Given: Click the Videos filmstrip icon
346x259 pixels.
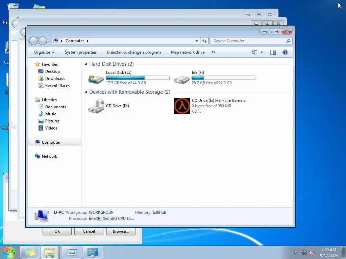Looking at the screenshot, I should click(41, 128).
